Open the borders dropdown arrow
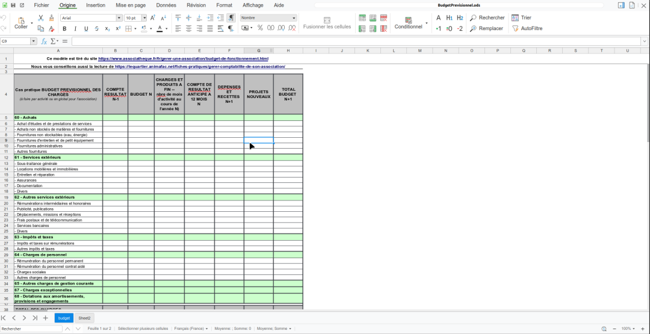This screenshot has height=334, width=650. click(x=135, y=29)
